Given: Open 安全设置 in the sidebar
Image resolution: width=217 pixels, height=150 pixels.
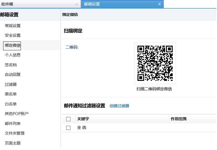Looking at the screenshot, I should coord(13,35).
